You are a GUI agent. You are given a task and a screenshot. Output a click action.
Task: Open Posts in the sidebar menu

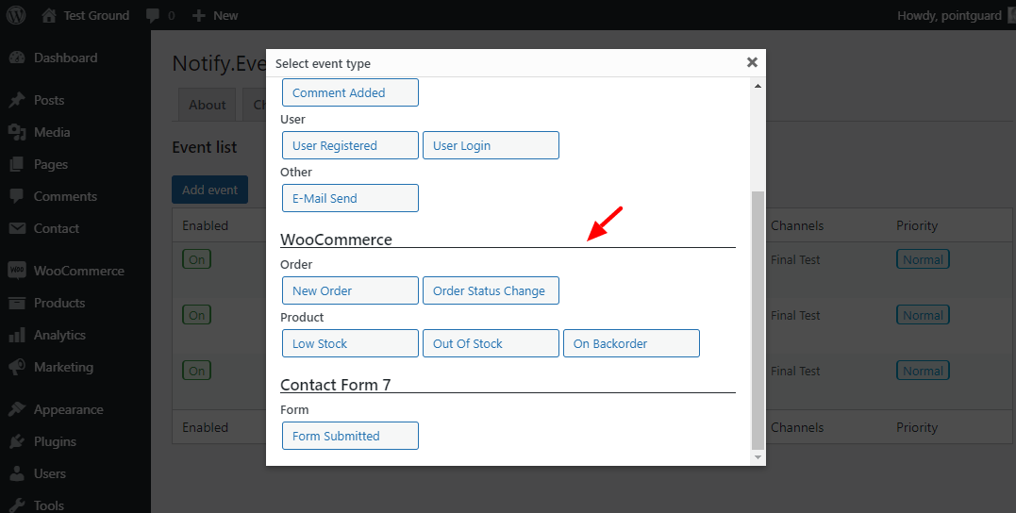click(x=49, y=100)
